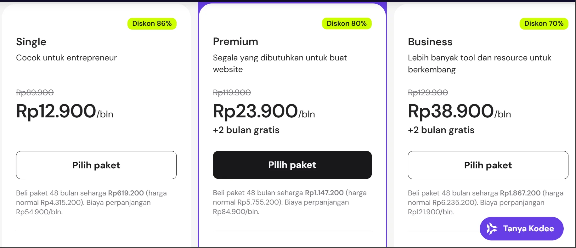The width and height of the screenshot is (576, 248).
Task: Select the Premium plan heading
Action: pyautogui.click(x=235, y=42)
